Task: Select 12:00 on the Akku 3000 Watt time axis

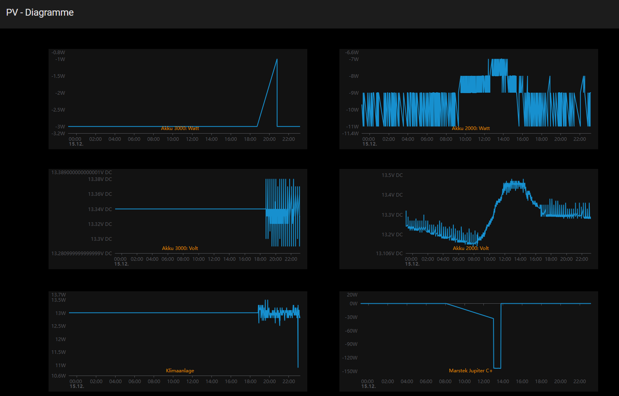Action: [x=192, y=139]
